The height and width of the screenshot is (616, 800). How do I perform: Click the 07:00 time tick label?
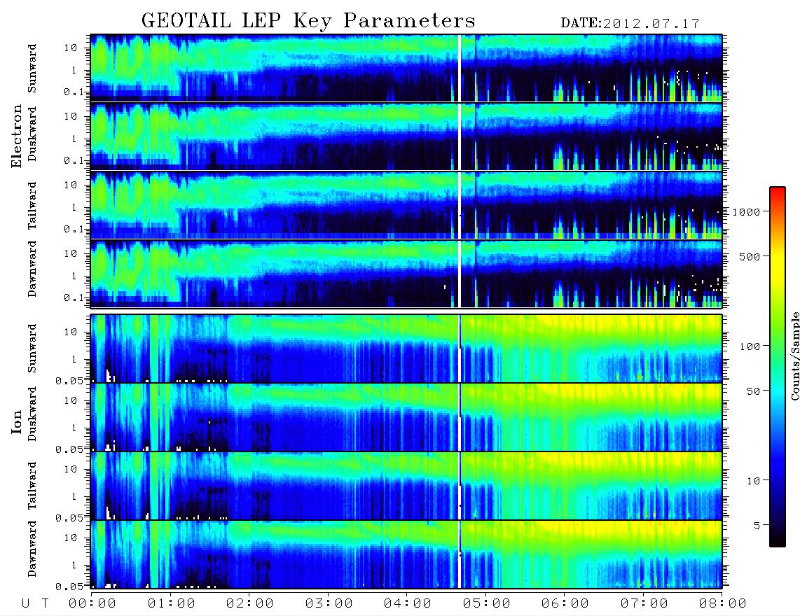click(644, 604)
